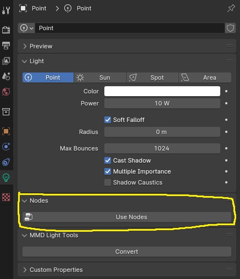Open the View Layer properties icon
Screen dimensions: 240x279
[x=6, y=61]
